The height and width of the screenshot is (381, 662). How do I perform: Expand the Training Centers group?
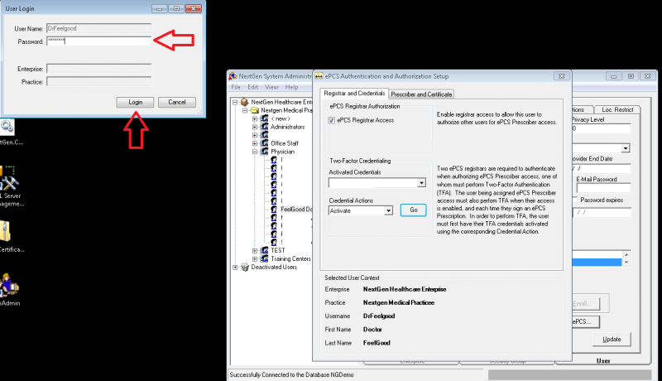pos(255,259)
